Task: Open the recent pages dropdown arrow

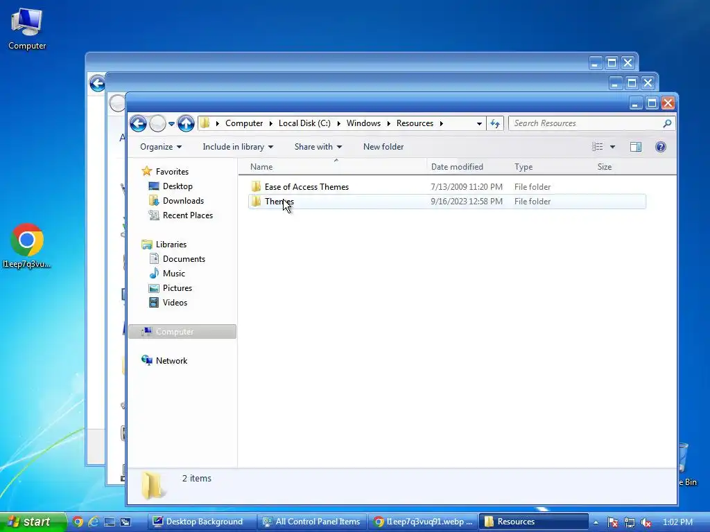Action: 172,123
